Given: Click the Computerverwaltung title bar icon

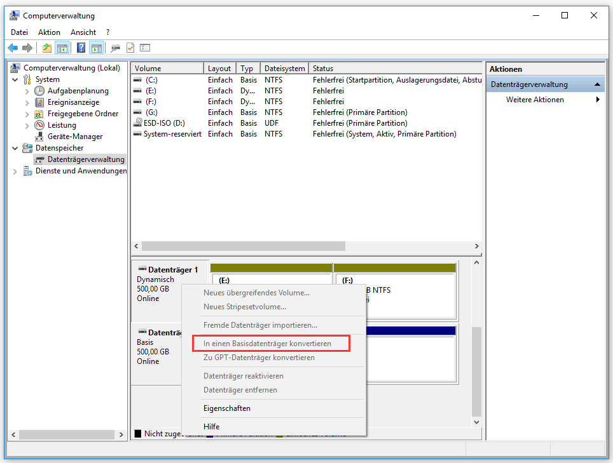Looking at the screenshot, I should [14, 16].
